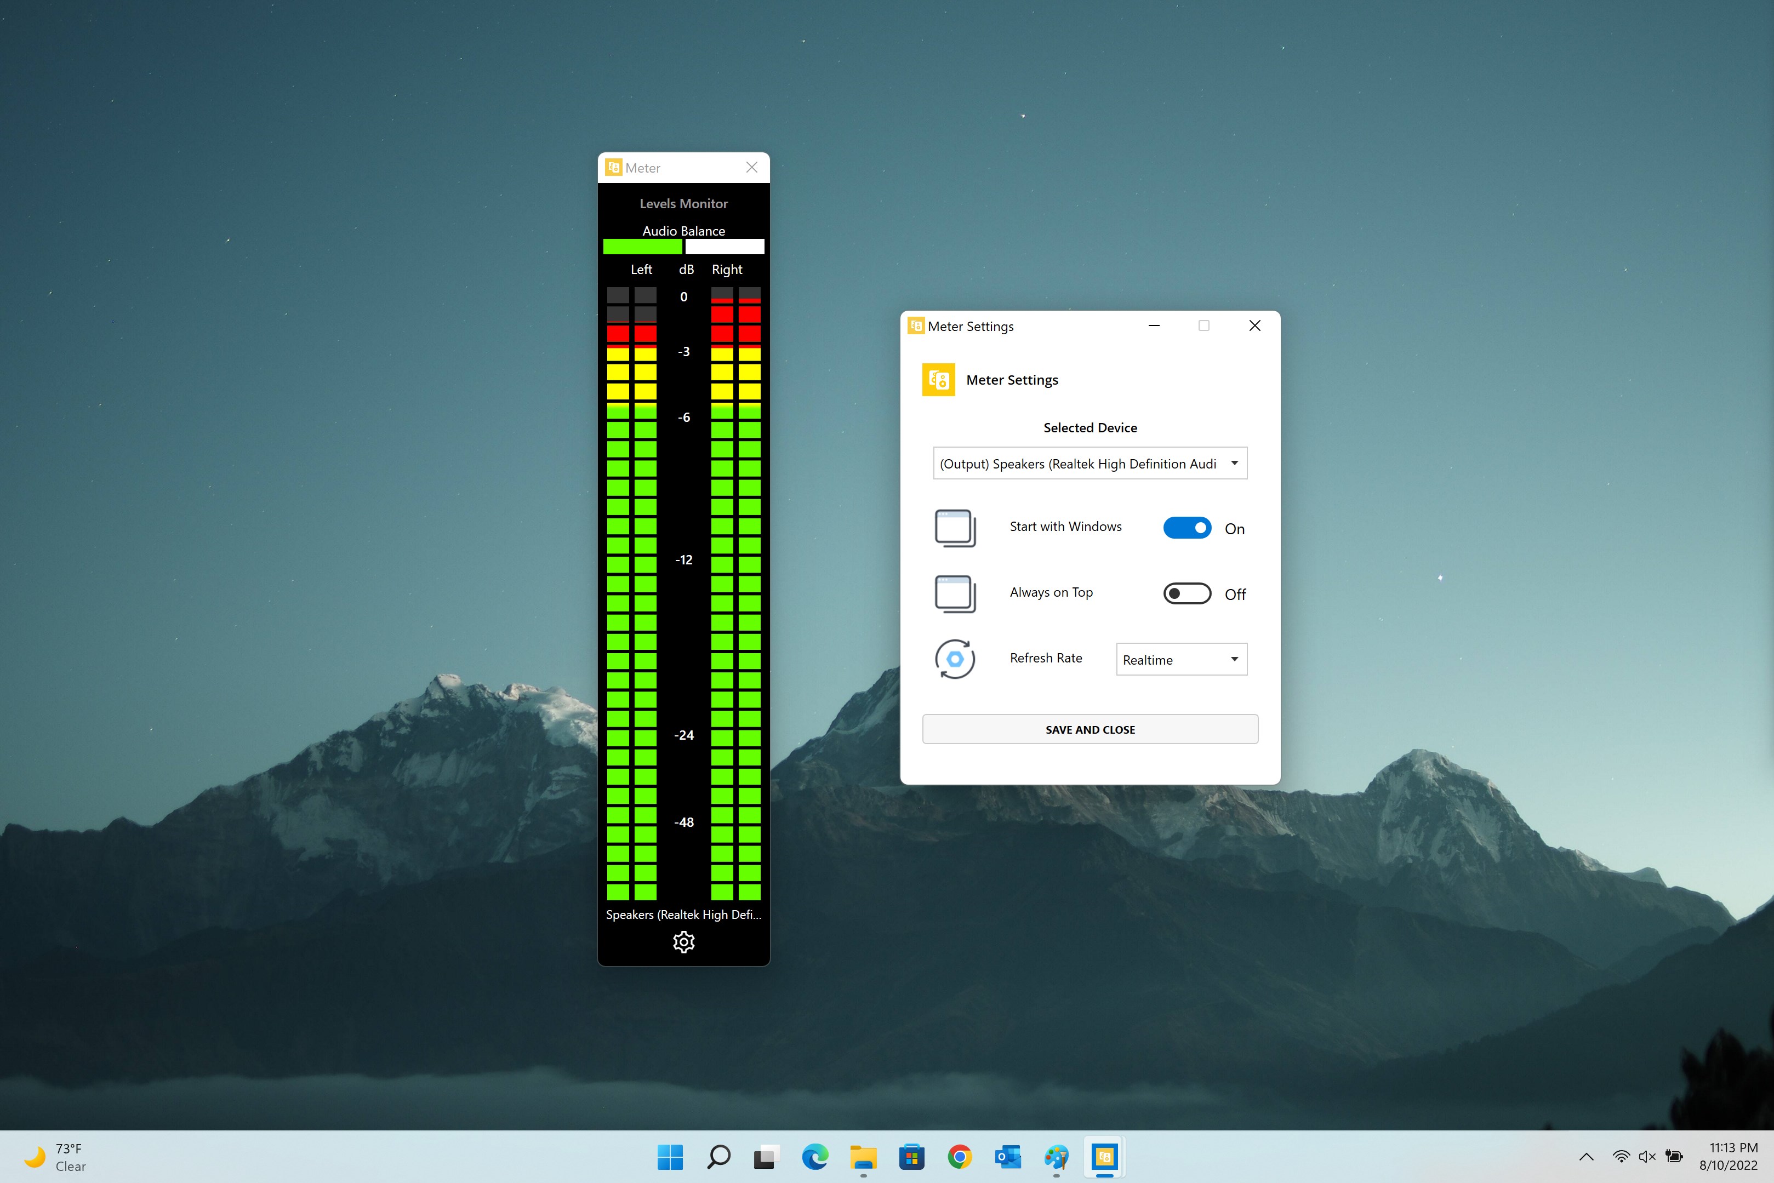
Task: Click the Meter Settings app logo icon
Action: [939, 380]
